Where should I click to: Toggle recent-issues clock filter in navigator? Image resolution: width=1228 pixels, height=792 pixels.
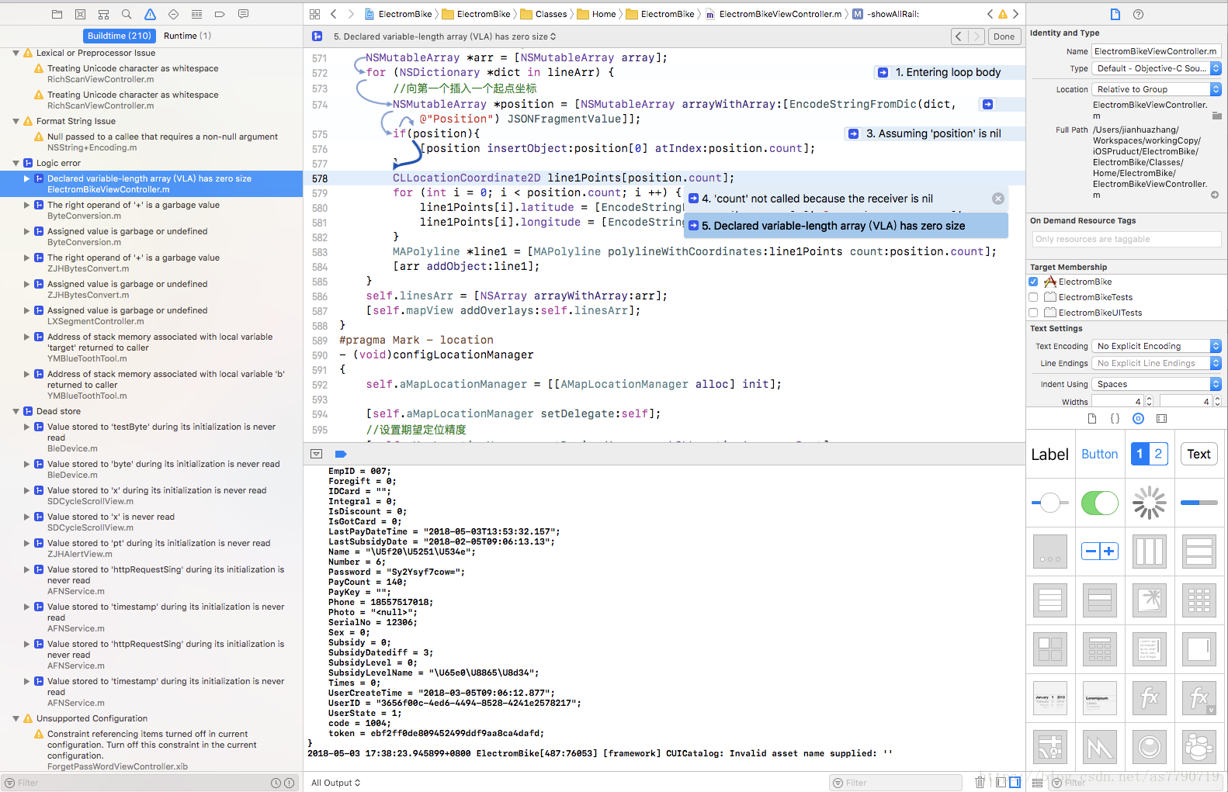(276, 783)
